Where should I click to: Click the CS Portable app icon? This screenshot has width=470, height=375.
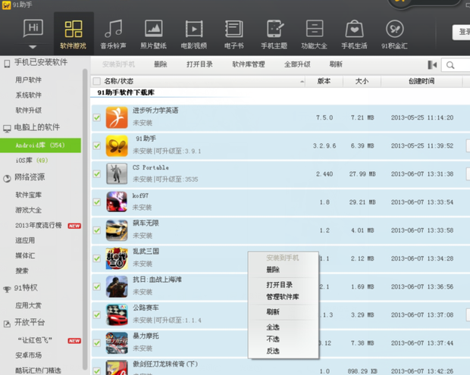pos(117,173)
